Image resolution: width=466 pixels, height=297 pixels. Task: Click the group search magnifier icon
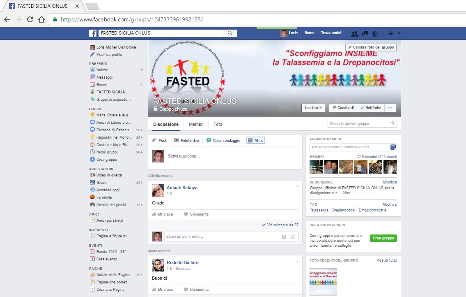(393, 123)
